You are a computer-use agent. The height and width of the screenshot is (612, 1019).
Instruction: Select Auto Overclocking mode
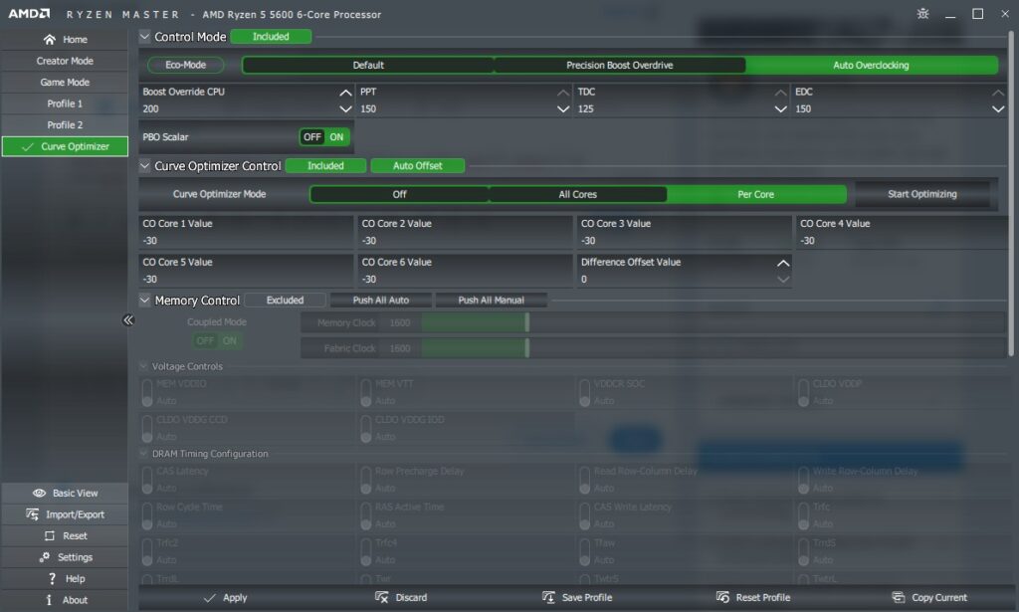[871, 65]
